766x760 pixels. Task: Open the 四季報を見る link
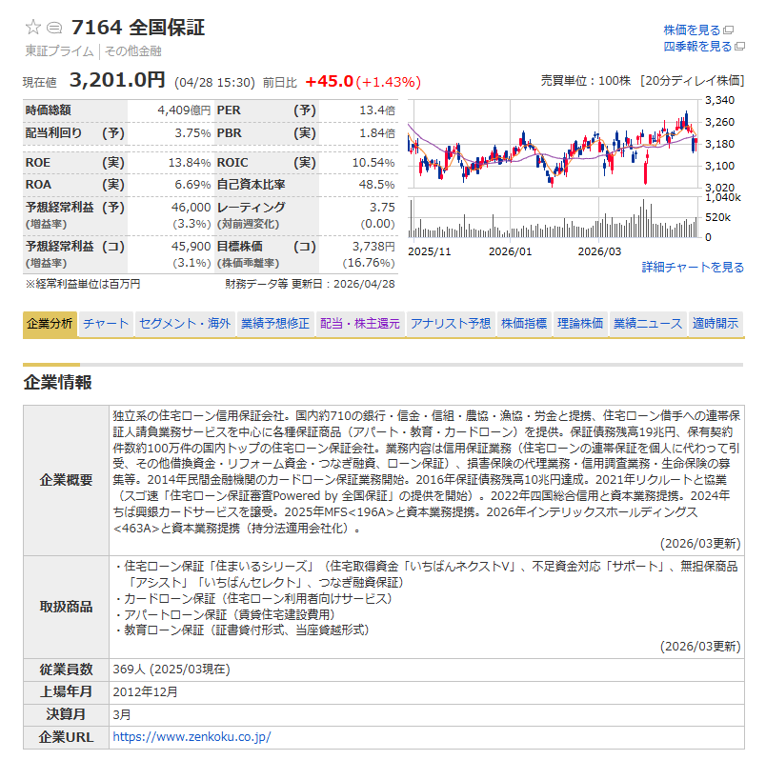coord(697,47)
